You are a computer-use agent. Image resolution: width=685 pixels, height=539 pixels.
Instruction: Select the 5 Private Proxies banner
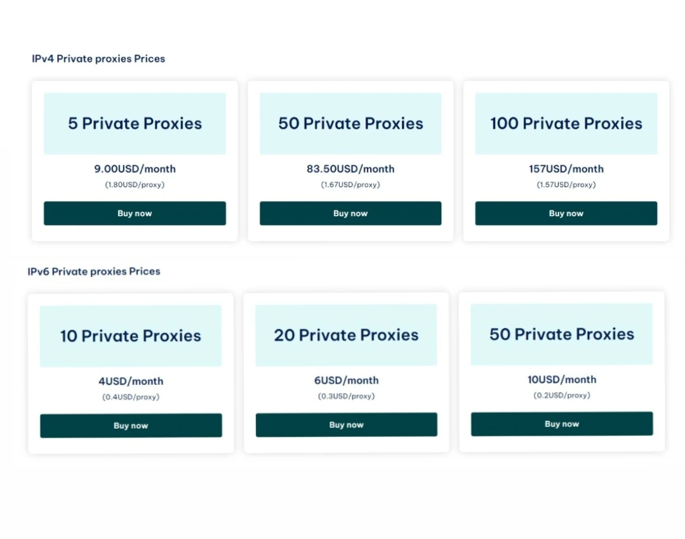(x=135, y=124)
